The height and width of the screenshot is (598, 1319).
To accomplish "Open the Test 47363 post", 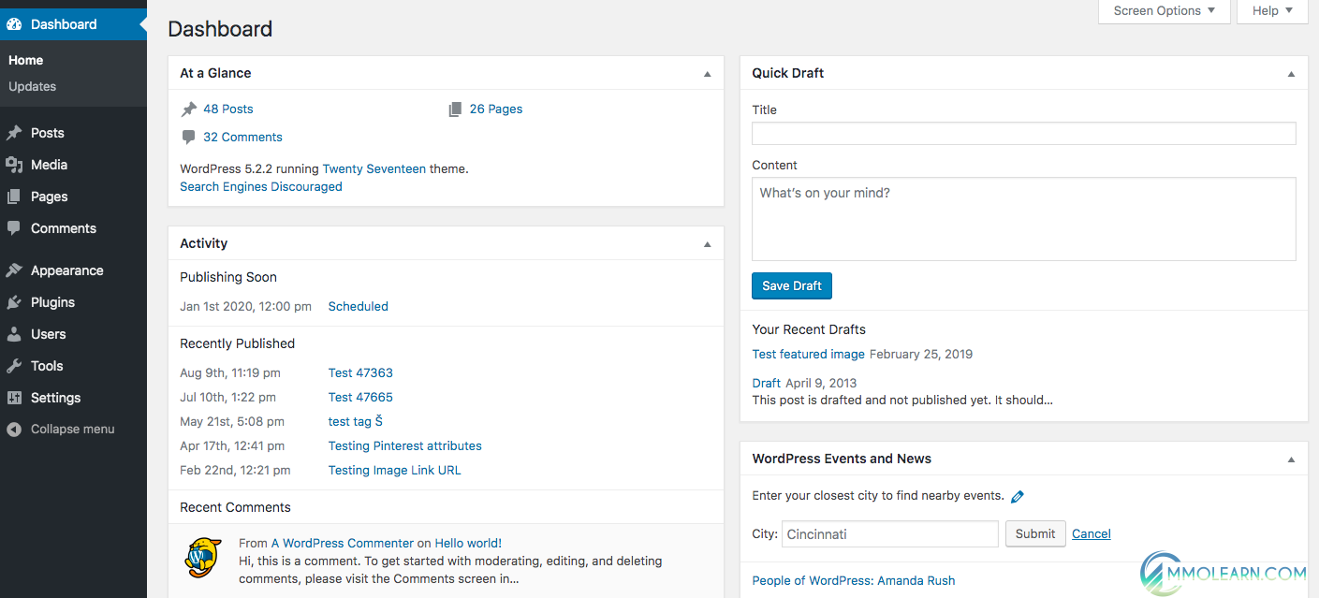I will tap(360, 373).
